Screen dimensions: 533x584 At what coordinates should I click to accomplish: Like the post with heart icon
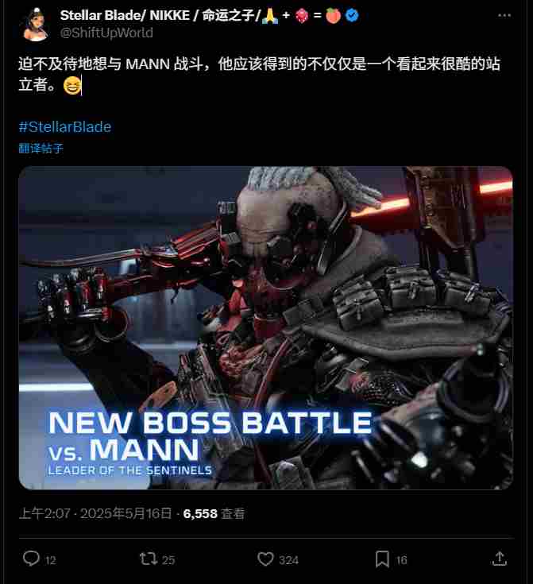265,559
